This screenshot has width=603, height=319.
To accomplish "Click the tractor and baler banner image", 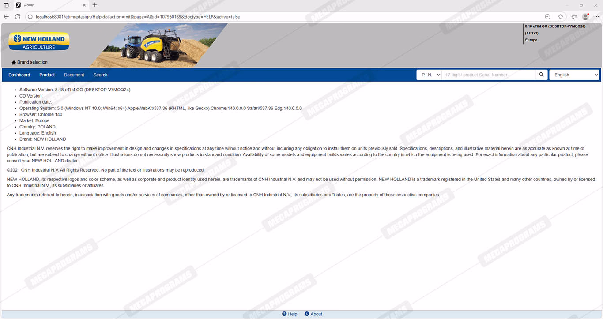I will point(159,45).
